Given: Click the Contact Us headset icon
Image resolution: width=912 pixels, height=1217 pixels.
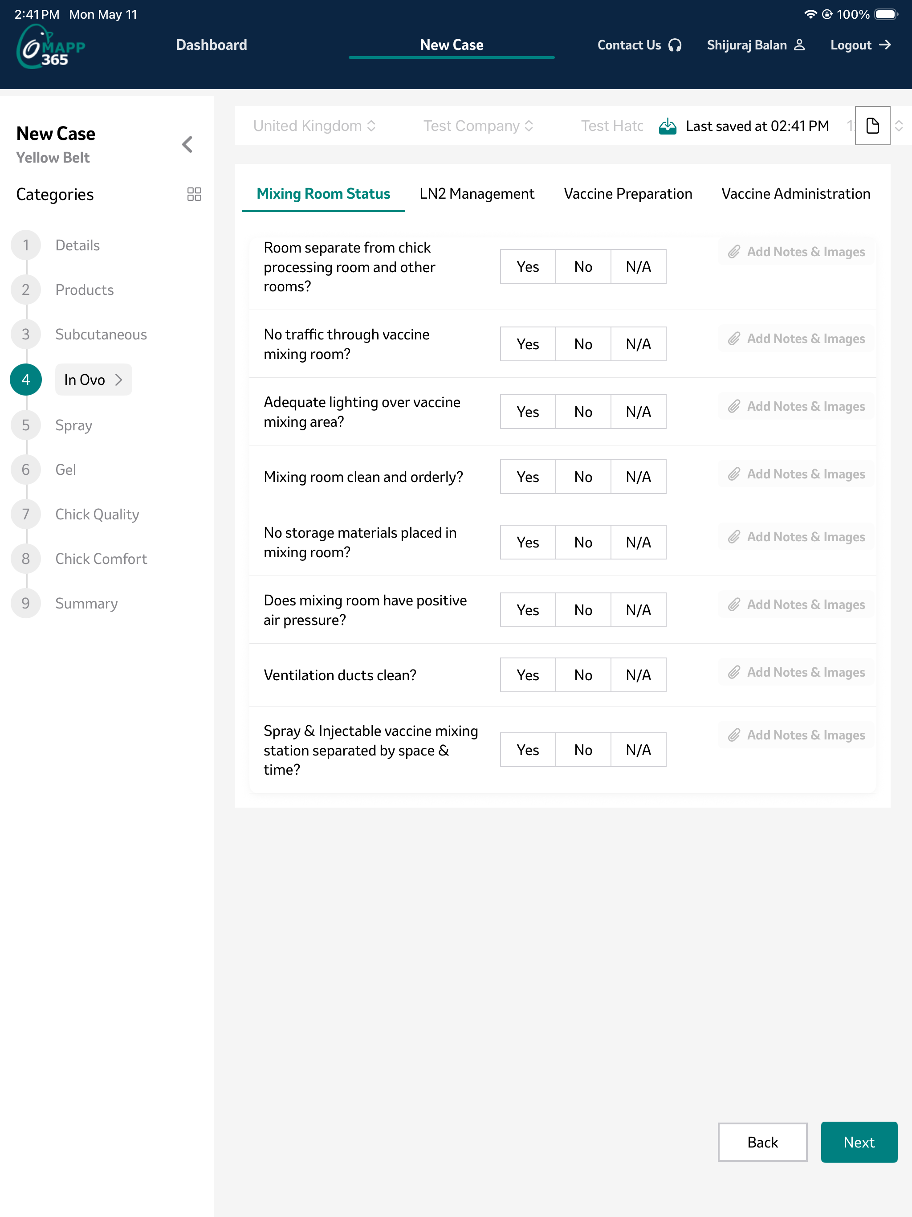Looking at the screenshot, I should click(675, 45).
